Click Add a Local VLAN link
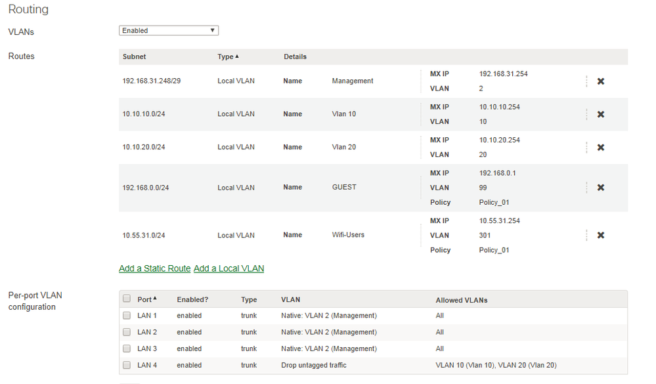The height and width of the screenshot is (384, 656). click(x=229, y=268)
